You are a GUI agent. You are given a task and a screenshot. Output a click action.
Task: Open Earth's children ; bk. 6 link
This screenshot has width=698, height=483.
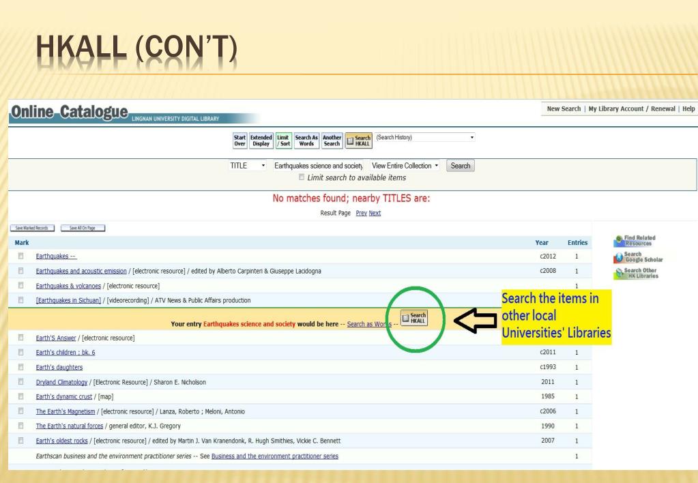point(65,353)
